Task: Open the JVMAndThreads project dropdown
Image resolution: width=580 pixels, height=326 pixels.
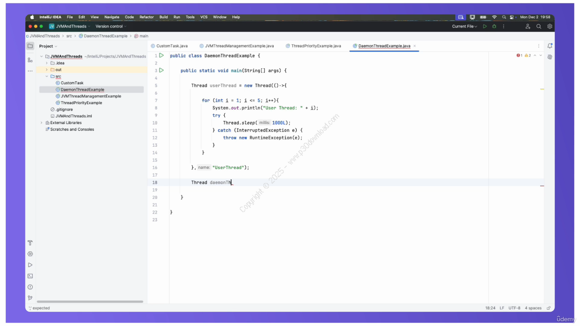Action: [70, 26]
